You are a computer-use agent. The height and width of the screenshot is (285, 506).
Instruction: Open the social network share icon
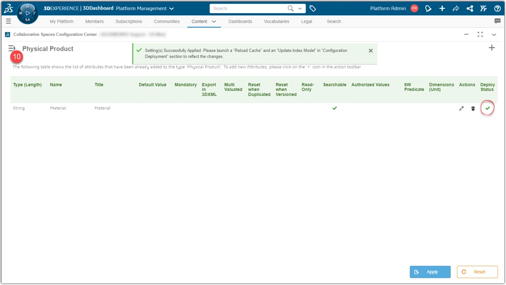(470, 8)
